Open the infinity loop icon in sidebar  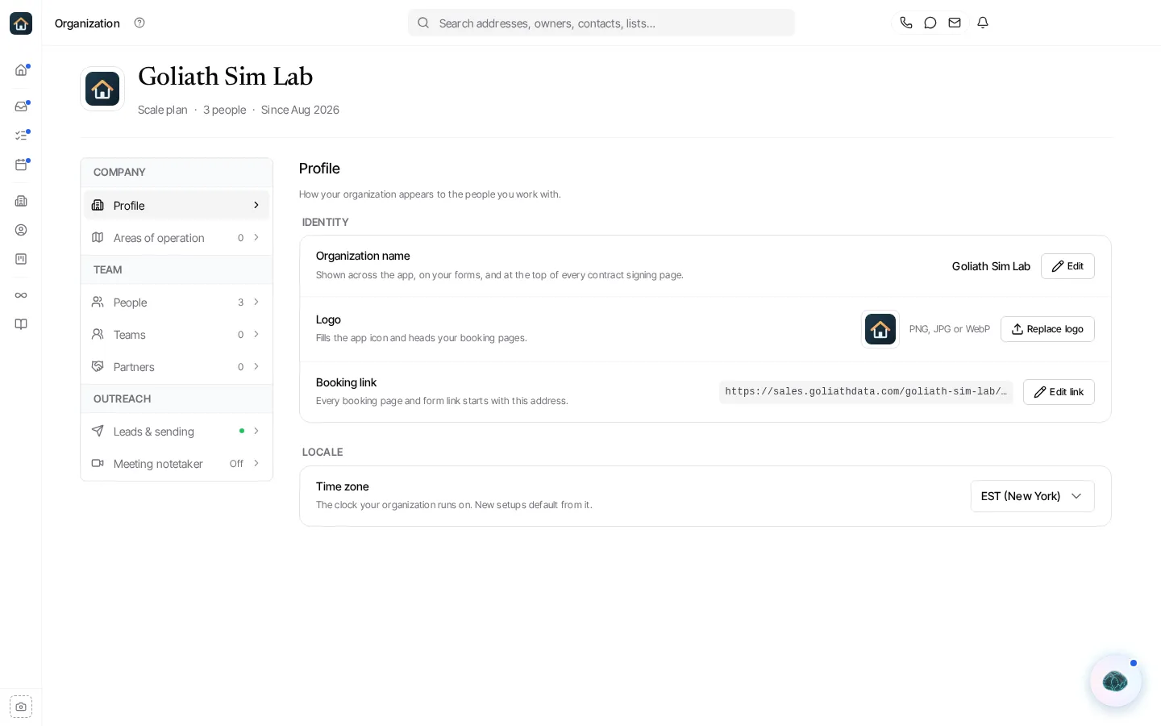click(21, 295)
